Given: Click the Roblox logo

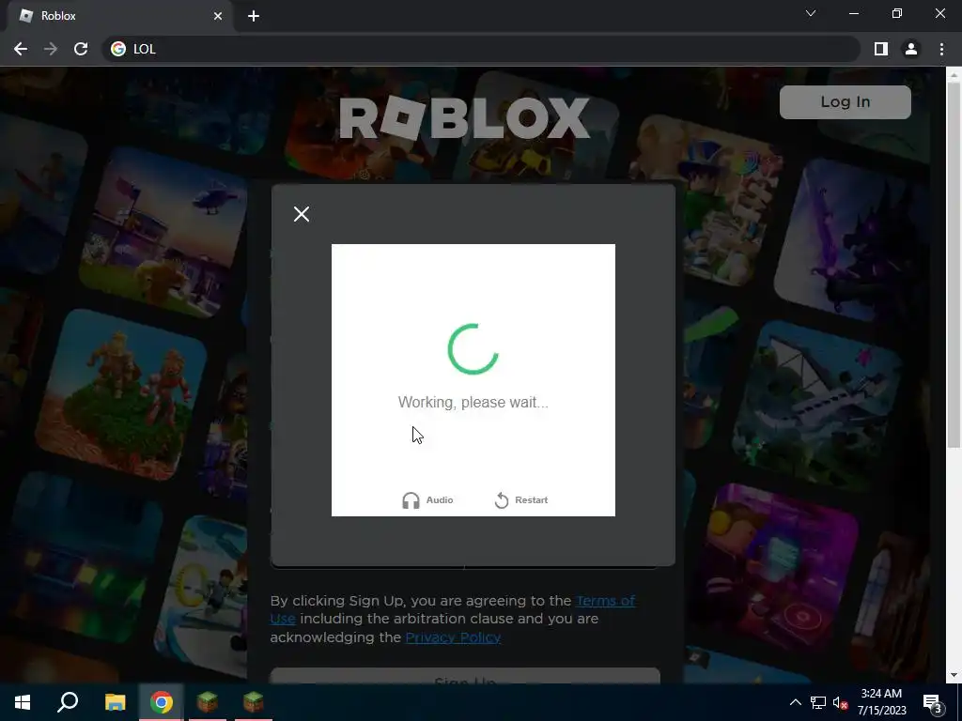Looking at the screenshot, I should tap(464, 117).
